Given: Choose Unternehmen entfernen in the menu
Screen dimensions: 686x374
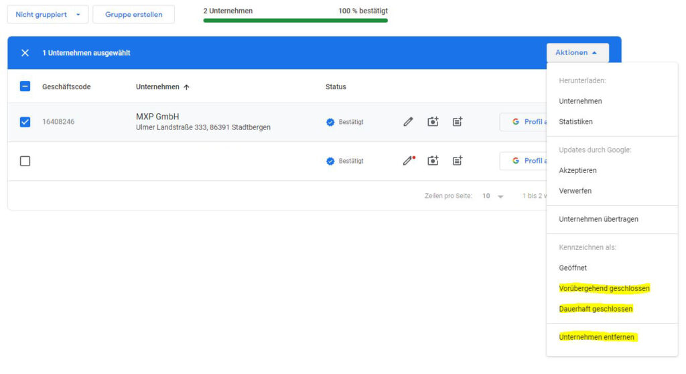Looking at the screenshot, I should click(x=597, y=337).
